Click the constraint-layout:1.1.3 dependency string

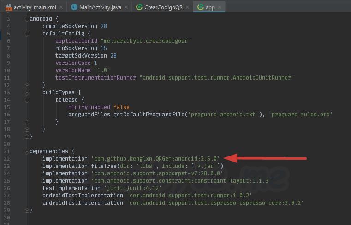[x=181, y=181]
